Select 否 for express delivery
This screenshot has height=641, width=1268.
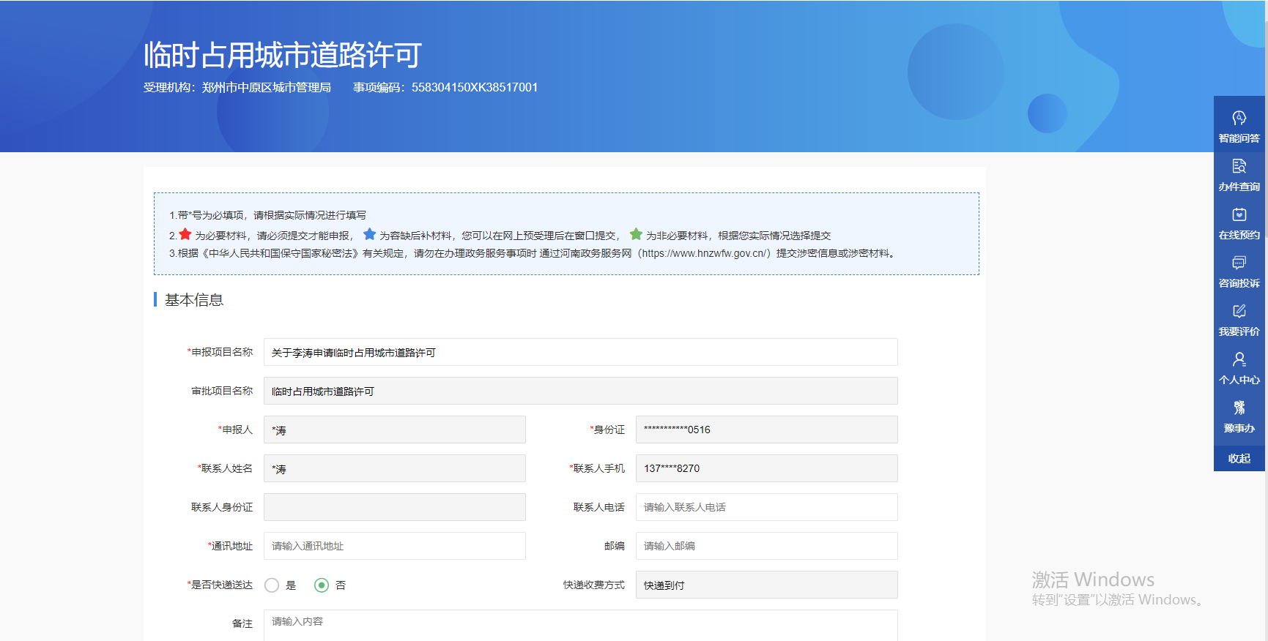[322, 585]
